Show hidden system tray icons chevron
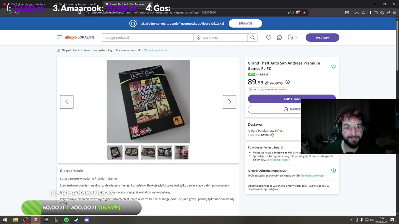The image size is (399, 224). pos(352,220)
